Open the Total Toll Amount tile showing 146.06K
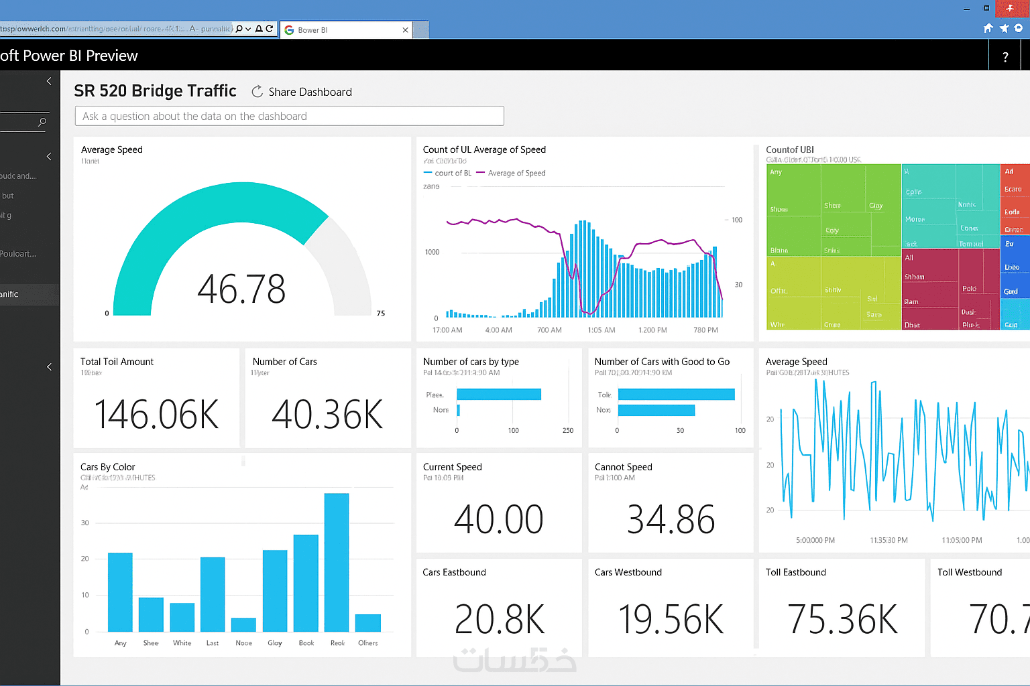Viewport: 1030px width, 686px height. point(156,397)
